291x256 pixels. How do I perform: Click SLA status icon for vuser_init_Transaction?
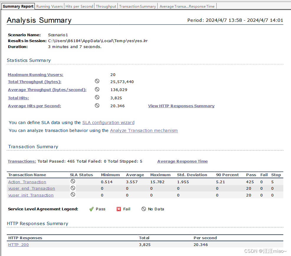coord(73,194)
